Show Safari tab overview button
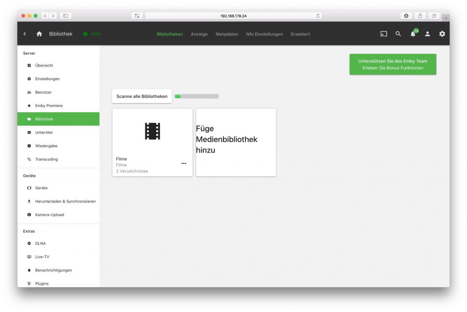The image size is (467, 312). coord(434,16)
